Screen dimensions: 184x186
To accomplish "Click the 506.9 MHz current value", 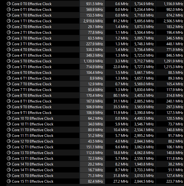I will coord(94,107).
